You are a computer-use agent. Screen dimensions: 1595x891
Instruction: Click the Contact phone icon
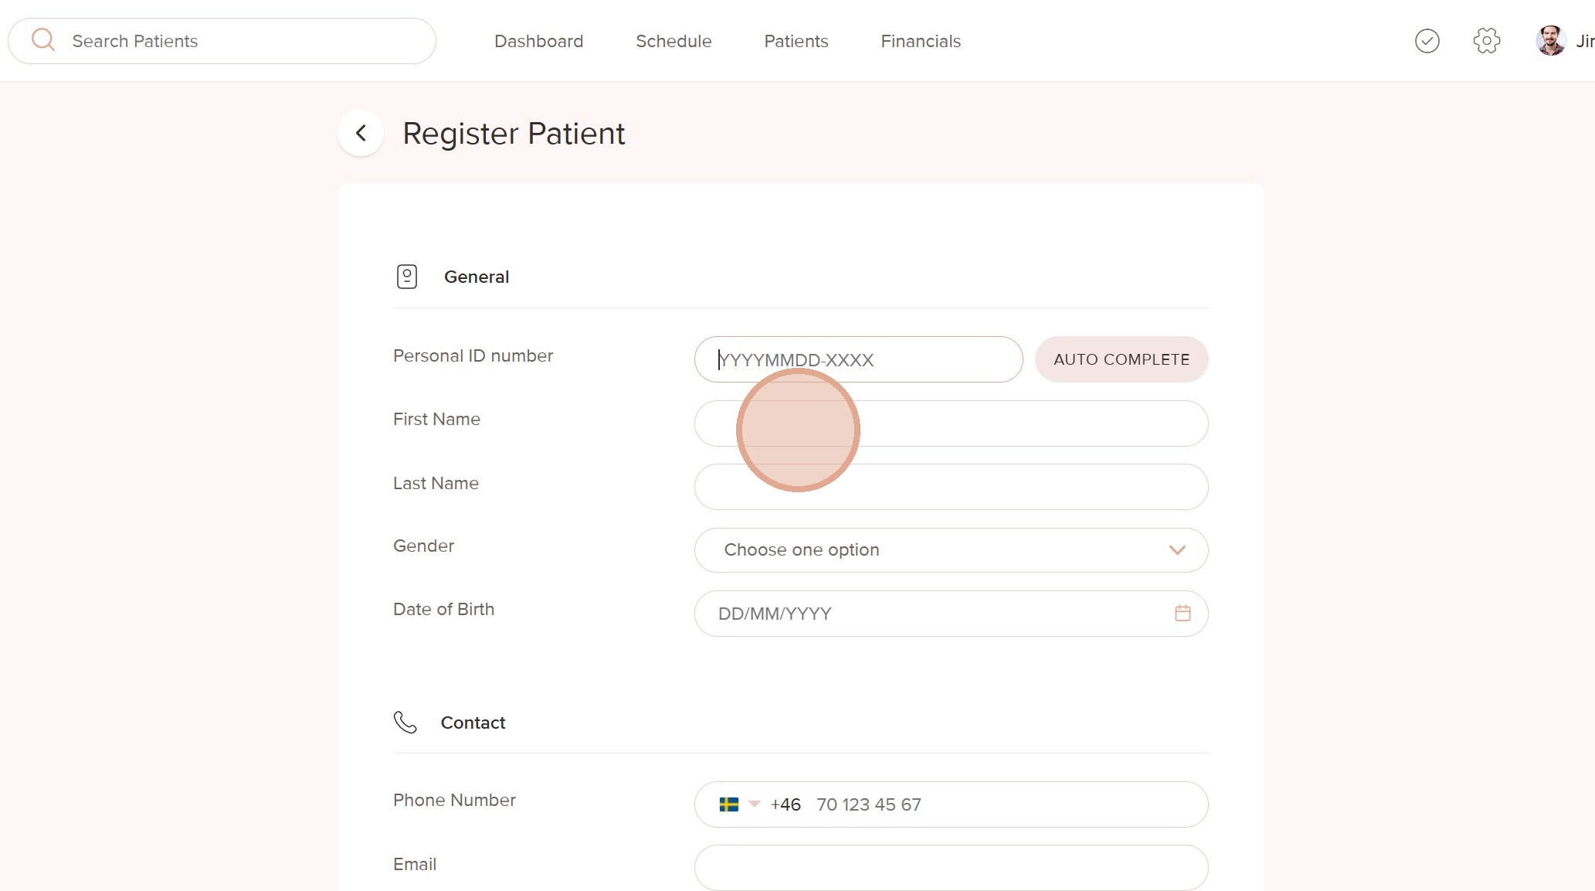(405, 723)
